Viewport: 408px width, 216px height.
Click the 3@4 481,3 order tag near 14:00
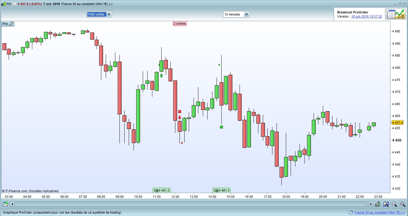coord(221,190)
